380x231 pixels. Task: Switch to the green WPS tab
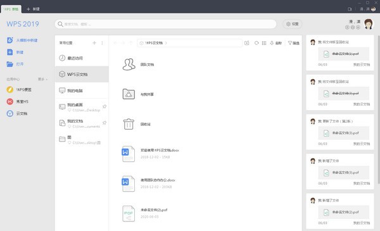[x=11, y=9]
